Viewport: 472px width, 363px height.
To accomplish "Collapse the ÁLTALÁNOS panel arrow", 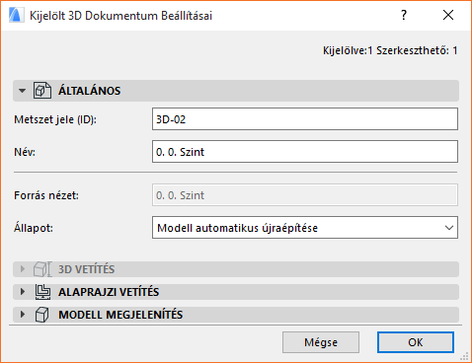I will [22, 91].
